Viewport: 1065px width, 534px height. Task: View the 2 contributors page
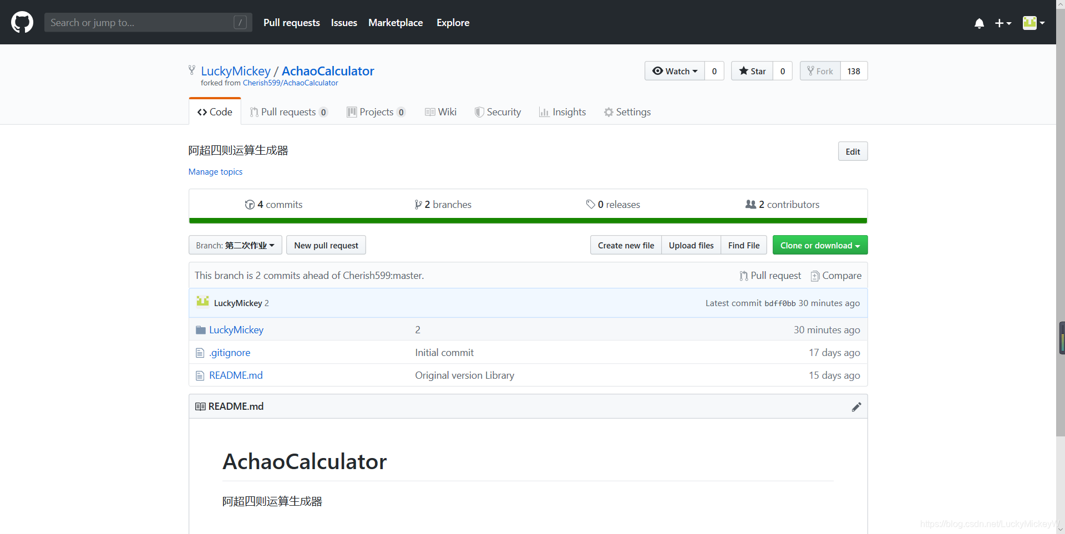point(782,205)
